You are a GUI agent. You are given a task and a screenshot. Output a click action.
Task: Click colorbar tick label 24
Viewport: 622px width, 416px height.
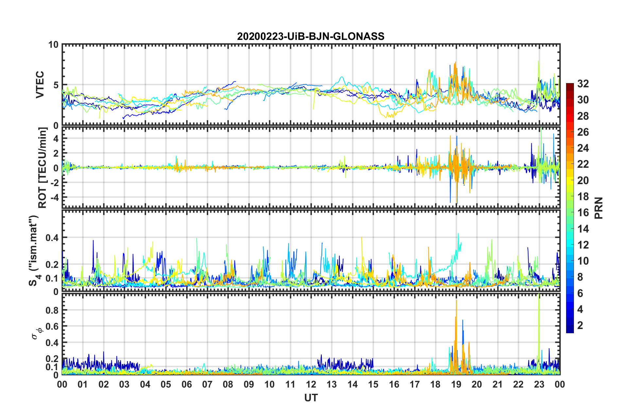click(583, 148)
